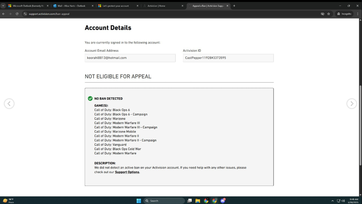Open the weather widget on the taskbar
Screen dimensions: 362x204
tap(8, 201)
